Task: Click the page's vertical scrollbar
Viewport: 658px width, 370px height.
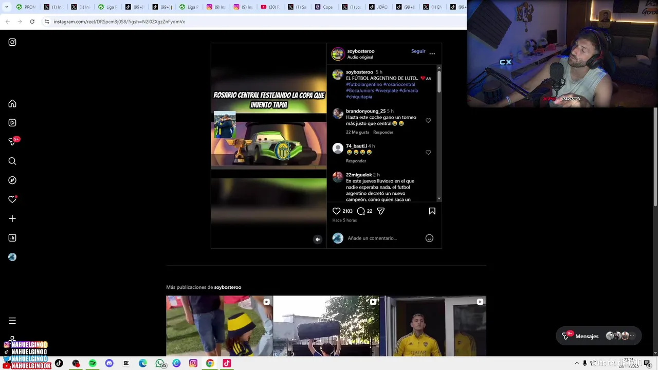Action: tap(655, 157)
